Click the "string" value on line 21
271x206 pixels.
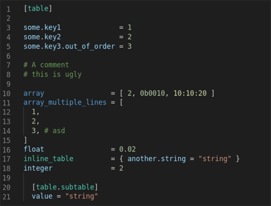click(81, 196)
